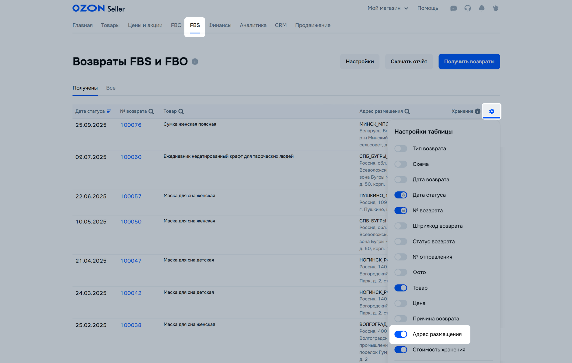Open the notifications bell

[x=482, y=9]
